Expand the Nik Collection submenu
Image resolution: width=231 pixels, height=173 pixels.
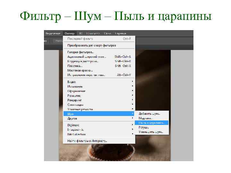[x=99, y=134]
